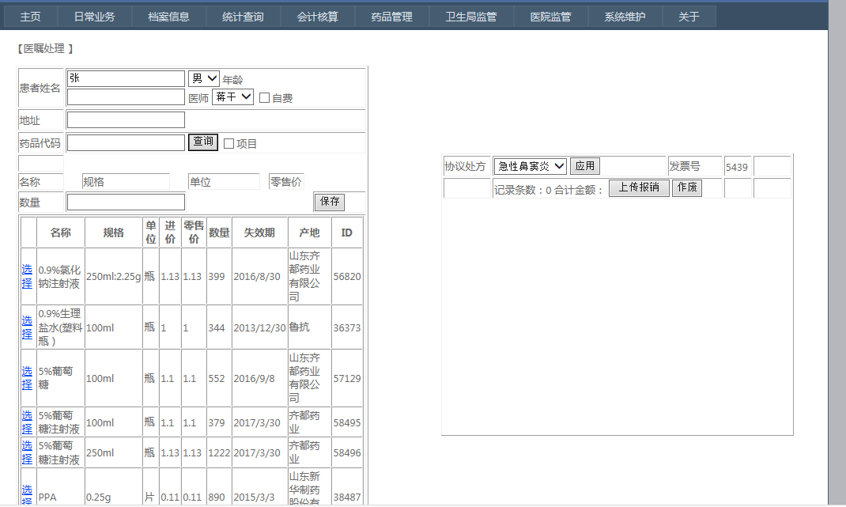Open the 系统维护 menu
846x507 pixels.
(x=625, y=17)
